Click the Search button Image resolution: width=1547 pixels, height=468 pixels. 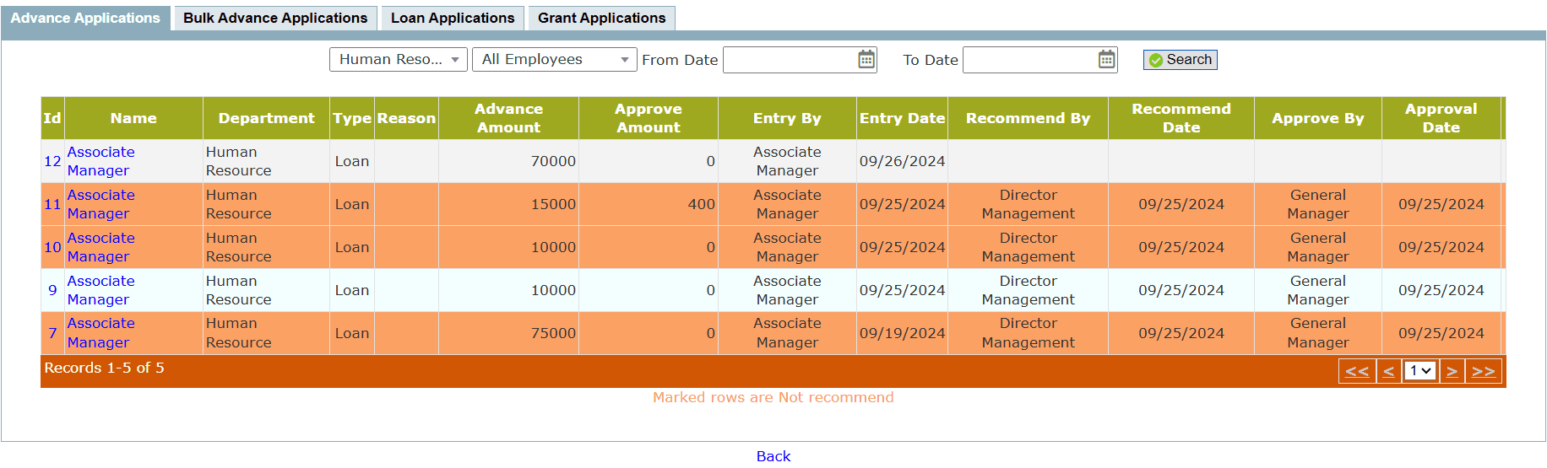point(1180,59)
